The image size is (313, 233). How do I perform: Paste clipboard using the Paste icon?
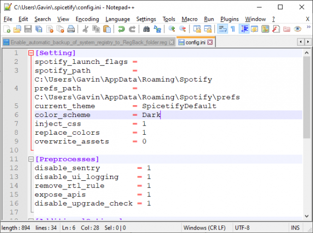[107, 29]
